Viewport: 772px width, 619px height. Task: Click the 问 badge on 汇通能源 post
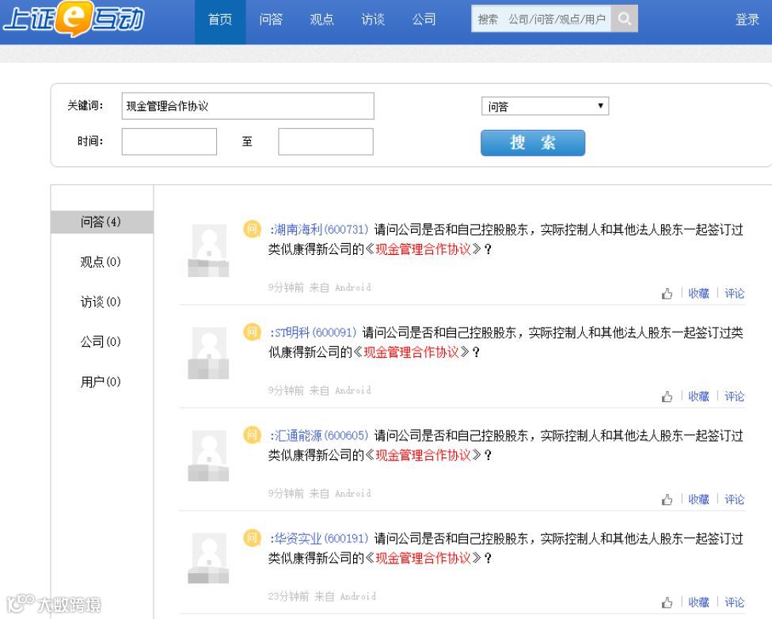click(x=252, y=435)
